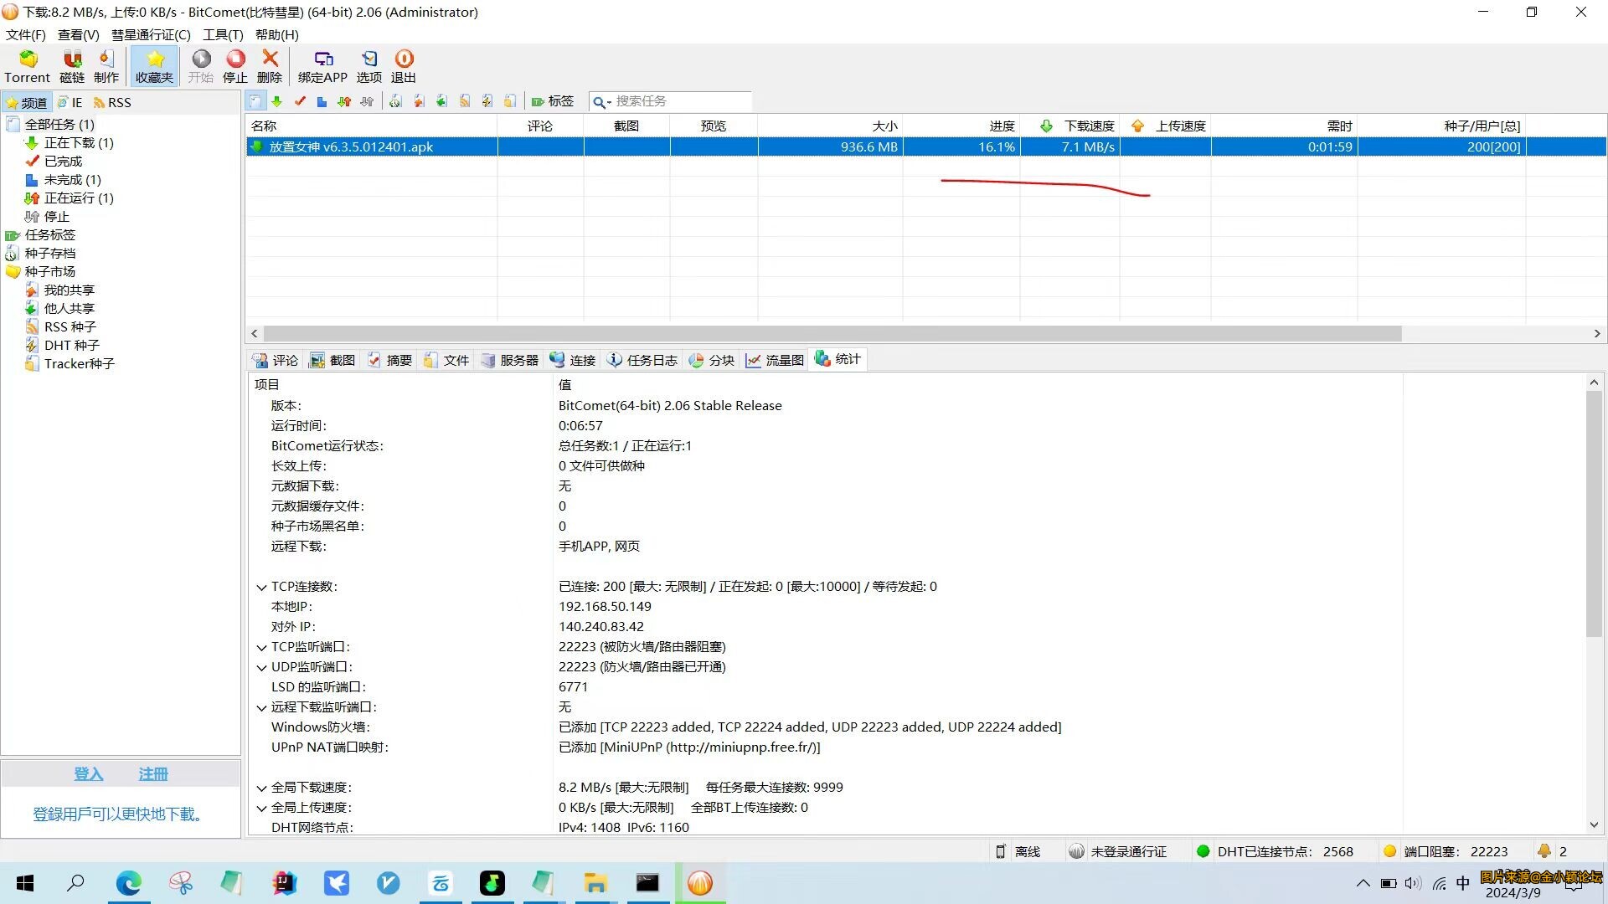Open the search scope magnifier dropdown
The height and width of the screenshot is (904, 1608).
point(602,102)
